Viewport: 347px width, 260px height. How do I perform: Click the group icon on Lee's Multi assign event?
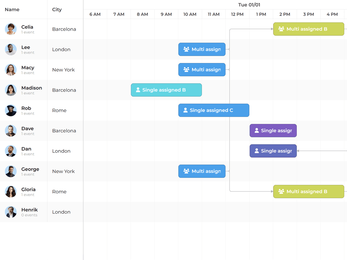click(x=186, y=49)
